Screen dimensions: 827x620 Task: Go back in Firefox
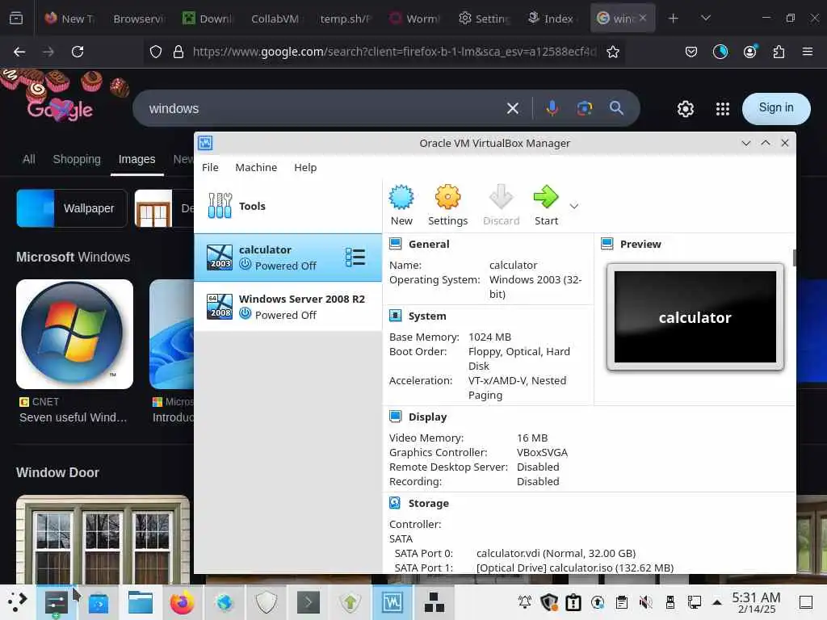(x=19, y=52)
